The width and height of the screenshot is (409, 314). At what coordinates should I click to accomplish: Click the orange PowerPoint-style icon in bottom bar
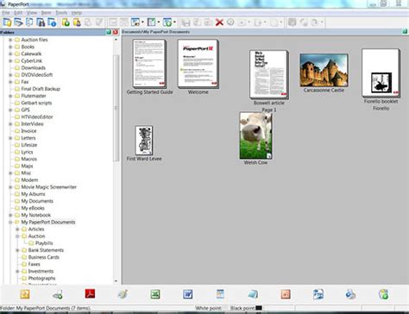coord(286,294)
